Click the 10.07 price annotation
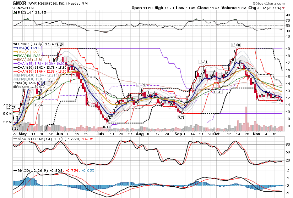The width and height of the screenshot is (293, 198). [11, 108]
